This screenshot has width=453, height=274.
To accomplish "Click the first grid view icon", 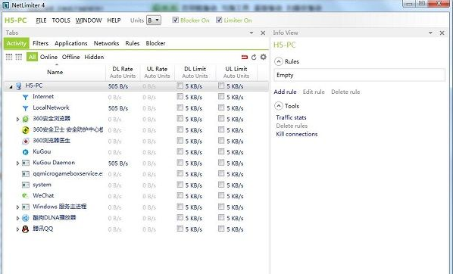I will 9,57.
